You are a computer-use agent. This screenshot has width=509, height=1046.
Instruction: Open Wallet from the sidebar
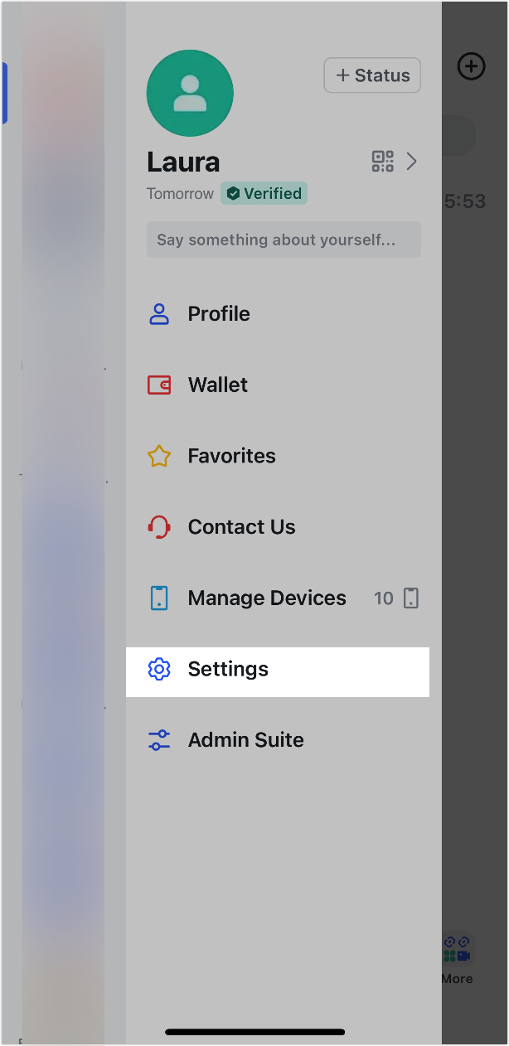coord(218,385)
